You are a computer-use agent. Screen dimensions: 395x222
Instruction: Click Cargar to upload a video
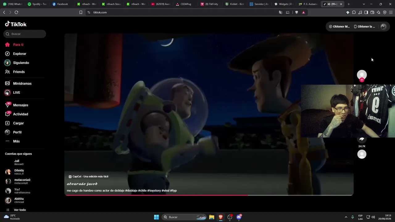(19, 123)
